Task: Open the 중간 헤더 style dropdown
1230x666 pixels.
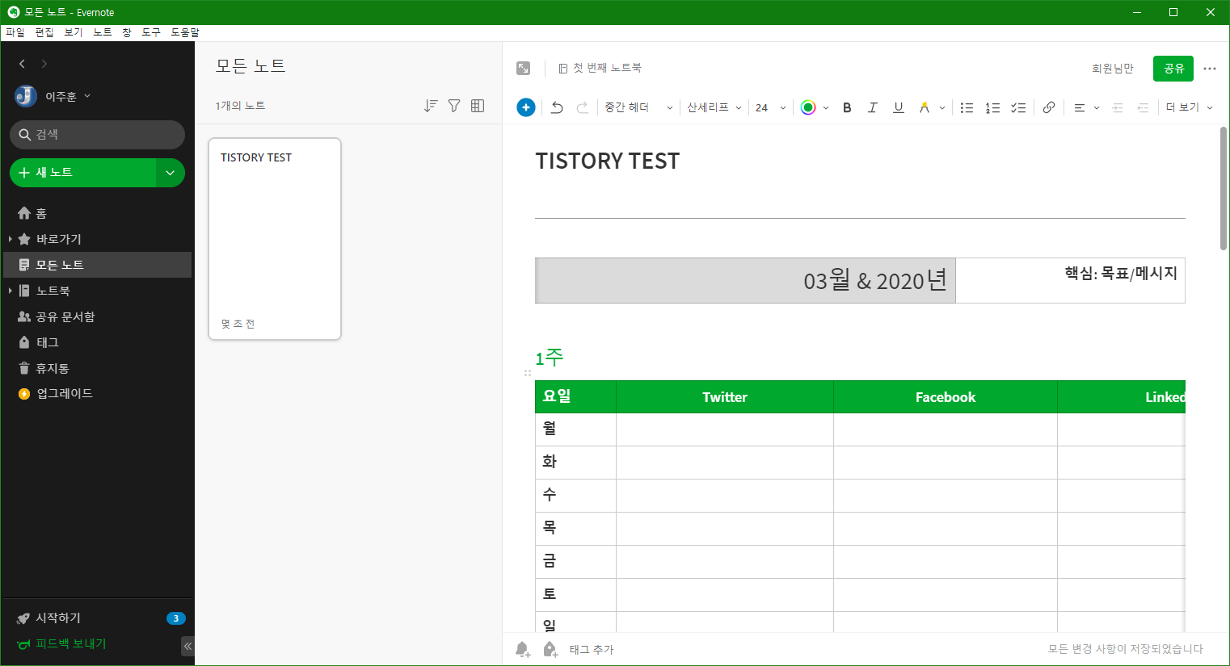Action: [x=638, y=107]
